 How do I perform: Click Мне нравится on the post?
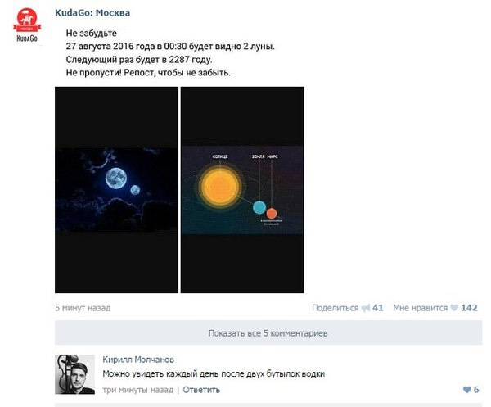pyautogui.click(x=421, y=308)
